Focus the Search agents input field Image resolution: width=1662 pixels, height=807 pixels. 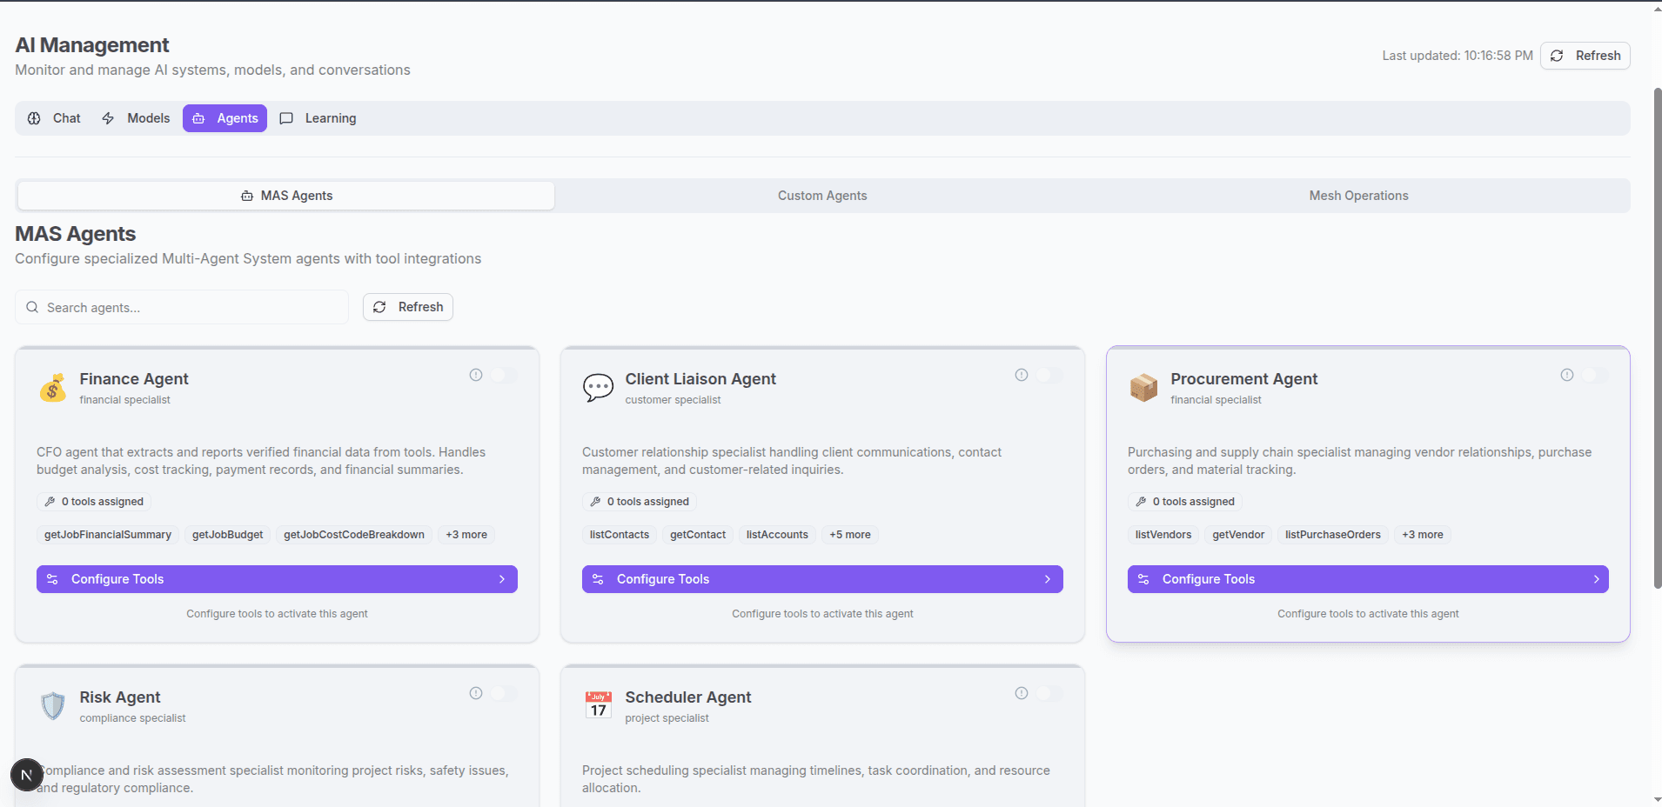coord(191,308)
